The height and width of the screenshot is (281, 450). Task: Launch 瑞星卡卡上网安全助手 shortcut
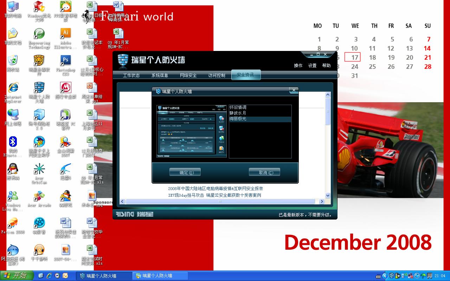[x=39, y=146]
